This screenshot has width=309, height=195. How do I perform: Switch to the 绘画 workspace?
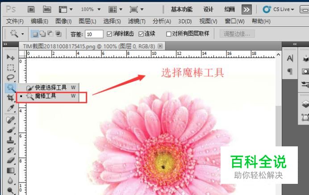click(230, 9)
